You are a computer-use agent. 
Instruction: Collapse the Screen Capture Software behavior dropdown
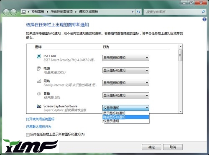126,108
